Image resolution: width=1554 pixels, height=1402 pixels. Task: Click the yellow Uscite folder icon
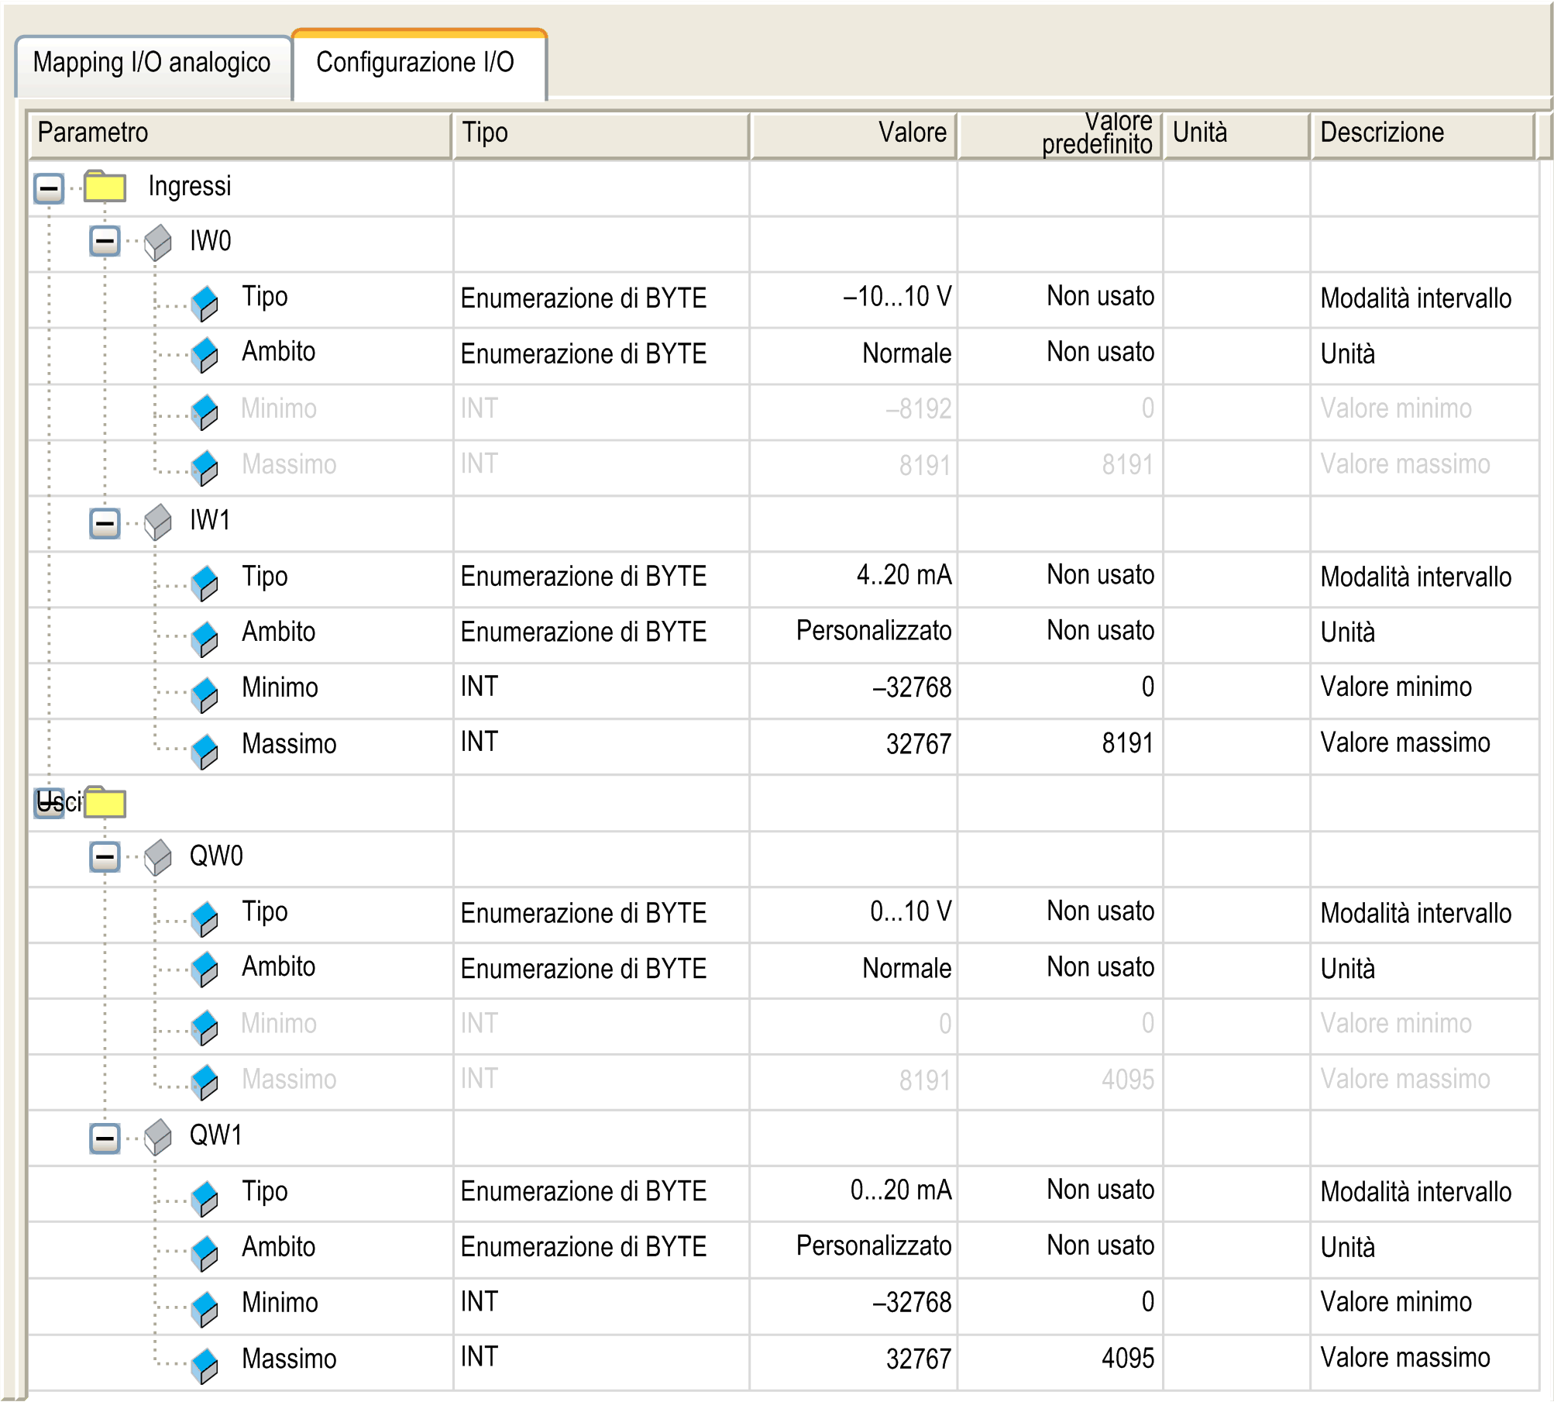click(105, 802)
